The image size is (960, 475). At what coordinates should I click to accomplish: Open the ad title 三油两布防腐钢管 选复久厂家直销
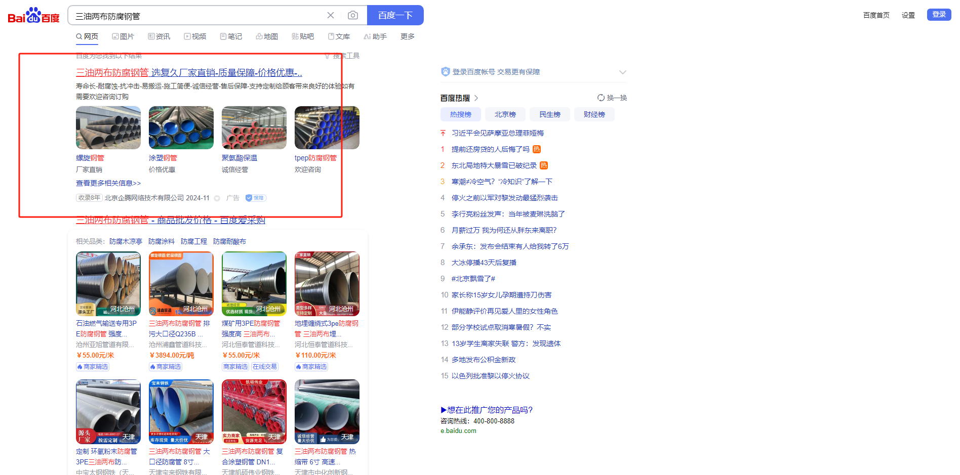click(x=189, y=73)
